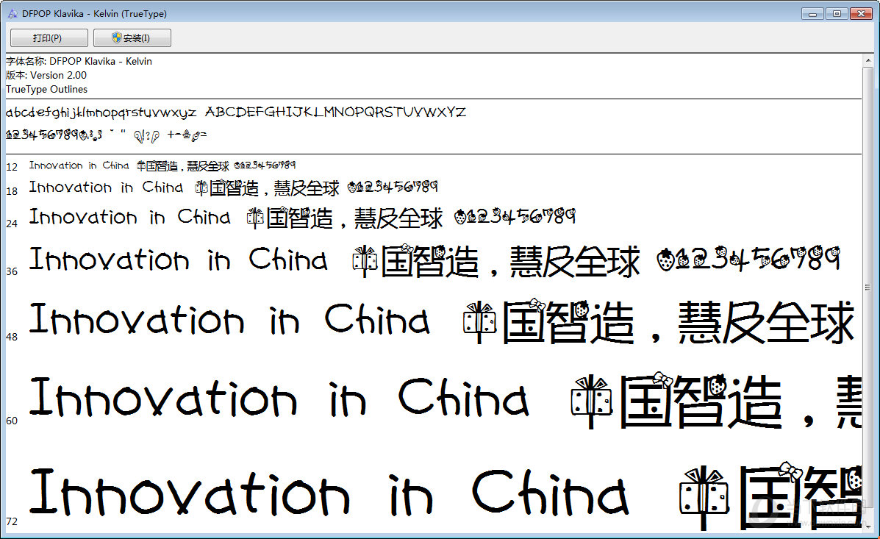Click the size 60 label
This screenshot has height=539, width=880.
click(x=12, y=421)
